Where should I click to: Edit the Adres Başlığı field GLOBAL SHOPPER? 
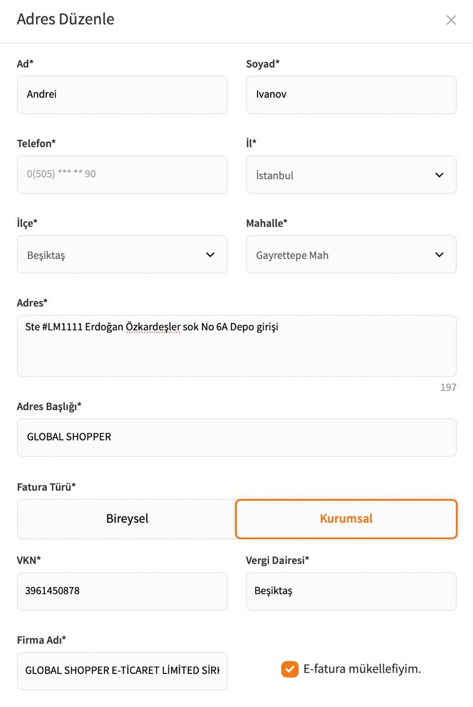pyautogui.click(x=236, y=437)
